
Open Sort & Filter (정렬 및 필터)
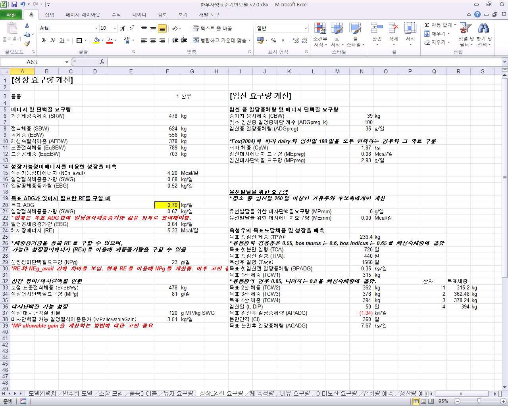[466, 35]
